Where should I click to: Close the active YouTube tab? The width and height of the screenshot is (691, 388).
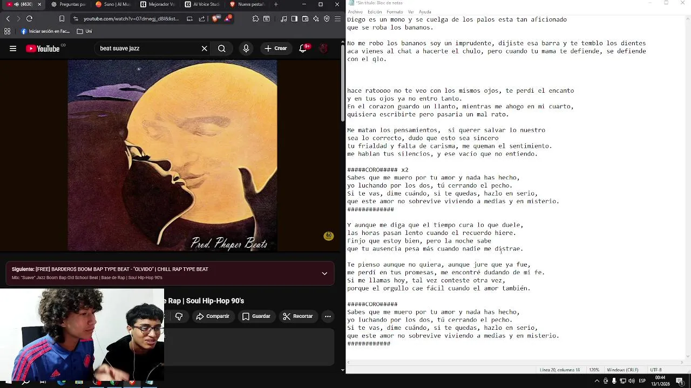[x=39, y=4]
